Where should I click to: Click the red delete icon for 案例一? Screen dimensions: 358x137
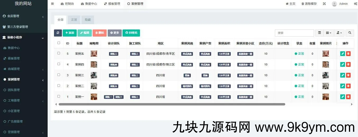point(348,97)
